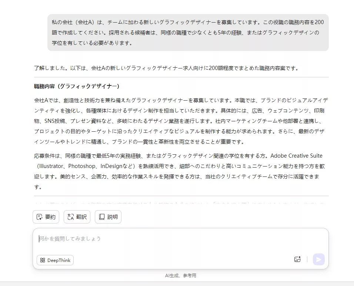Click the Adobe Creative Suite mention in response

pyautogui.click(x=298, y=155)
